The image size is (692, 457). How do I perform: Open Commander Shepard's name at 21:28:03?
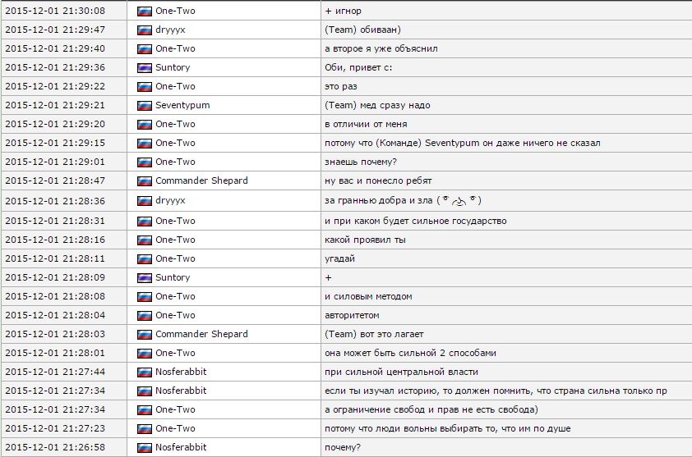pyautogui.click(x=201, y=334)
